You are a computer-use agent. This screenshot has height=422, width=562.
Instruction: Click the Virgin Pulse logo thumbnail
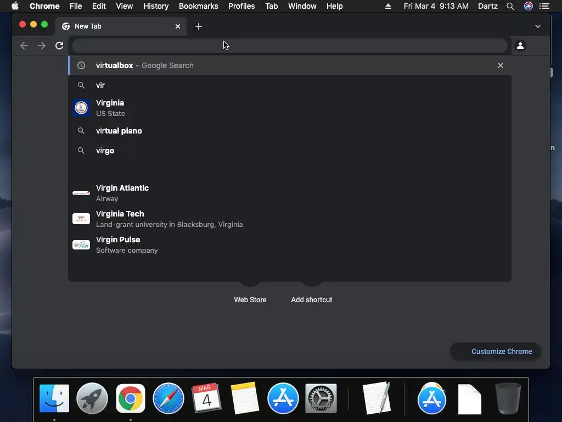[81, 245]
